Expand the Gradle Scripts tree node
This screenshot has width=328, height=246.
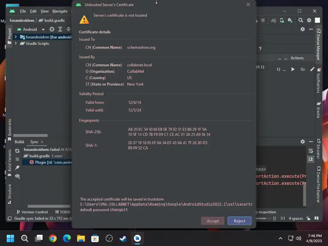[16, 43]
